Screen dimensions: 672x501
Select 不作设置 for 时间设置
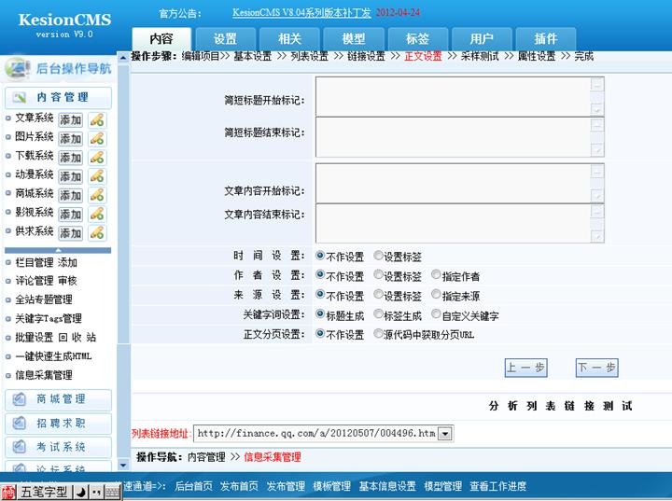click(x=320, y=256)
